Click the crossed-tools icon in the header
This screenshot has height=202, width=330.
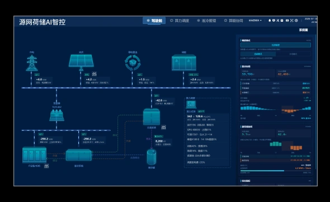(x=278, y=21)
